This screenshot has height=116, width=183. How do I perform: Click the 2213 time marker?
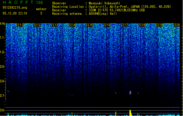[54, 25]
